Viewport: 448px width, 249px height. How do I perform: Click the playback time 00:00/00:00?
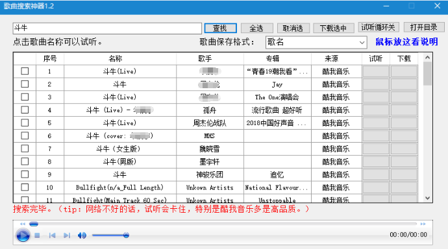pos(408,235)
